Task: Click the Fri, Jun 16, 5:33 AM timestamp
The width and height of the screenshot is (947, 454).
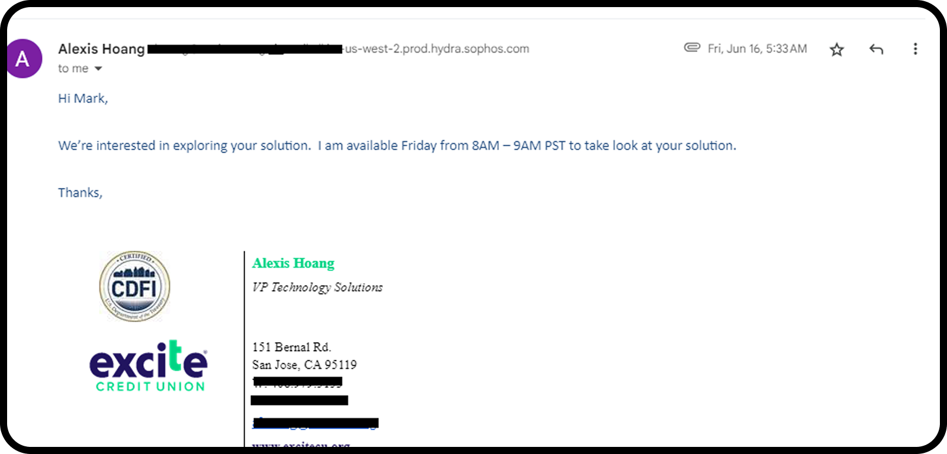Action: [757, 48]
